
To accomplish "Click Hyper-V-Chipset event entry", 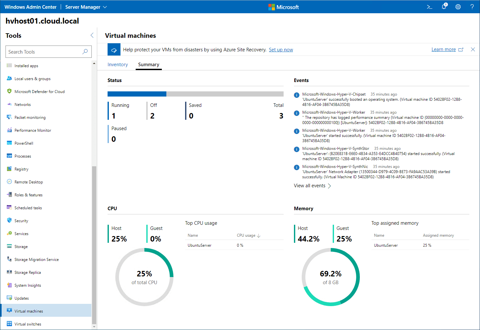I will (381, 99).
